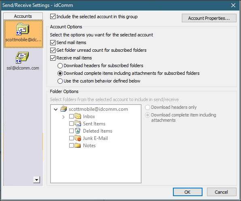
Task: Click the scottmobile@idcomm.com mailbox root icon
Action: [x=64, y=109]
